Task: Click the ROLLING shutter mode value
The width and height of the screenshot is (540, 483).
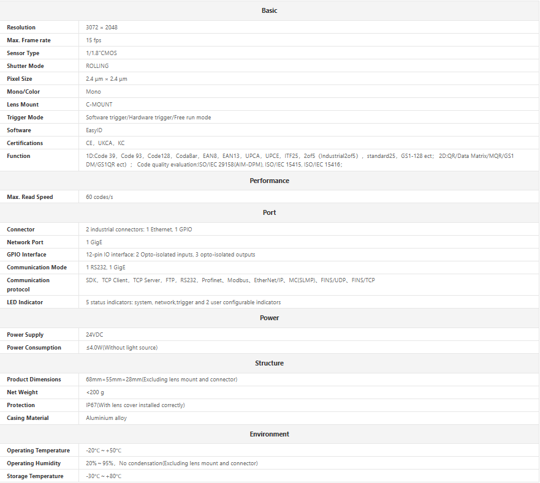Action: click(x=97, y=66)
